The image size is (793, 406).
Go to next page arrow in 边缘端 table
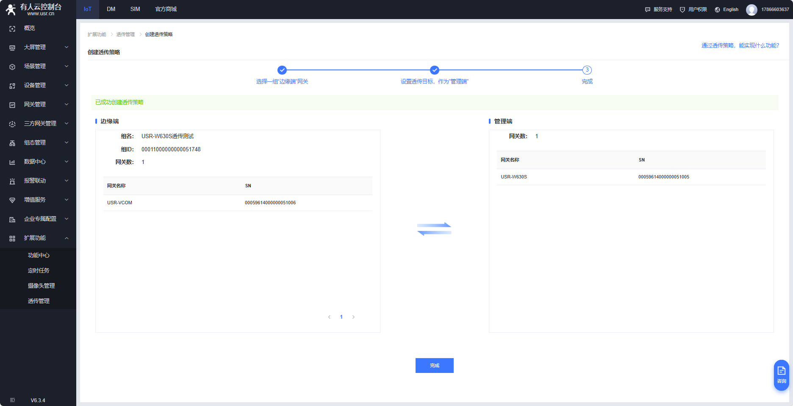[353, 317]
